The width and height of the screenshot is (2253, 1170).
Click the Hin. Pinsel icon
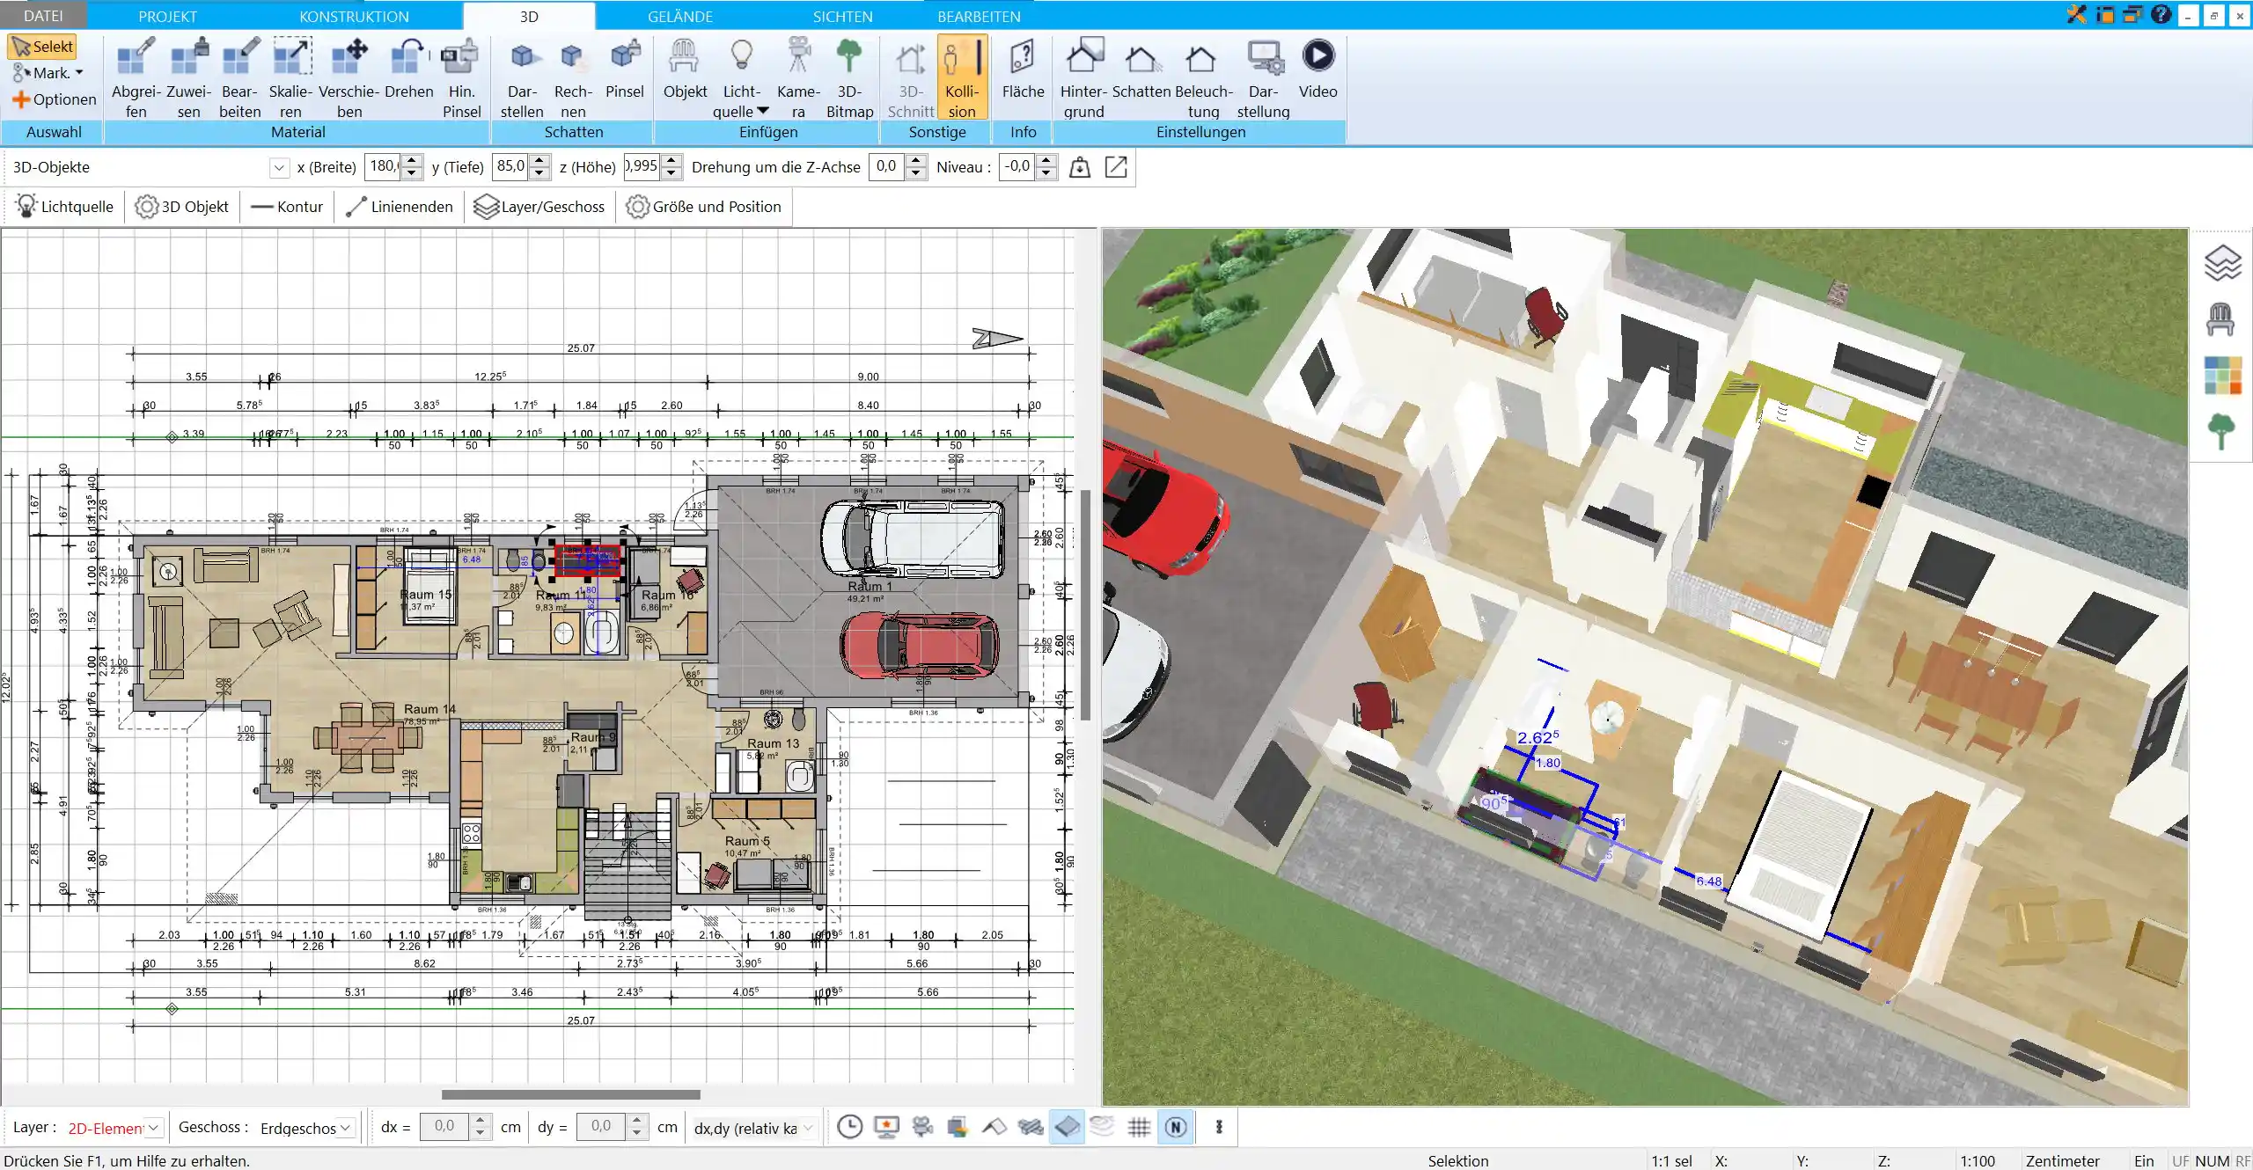click(461, 77)
